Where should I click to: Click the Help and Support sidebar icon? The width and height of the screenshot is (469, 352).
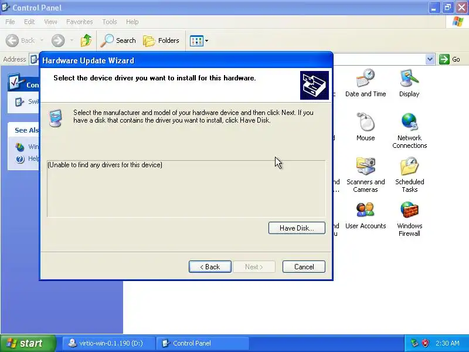pyautogui.click(x=20, y=158)
